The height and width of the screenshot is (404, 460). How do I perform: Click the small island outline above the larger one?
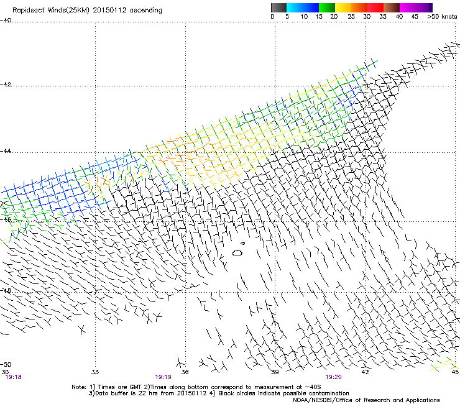242,243
